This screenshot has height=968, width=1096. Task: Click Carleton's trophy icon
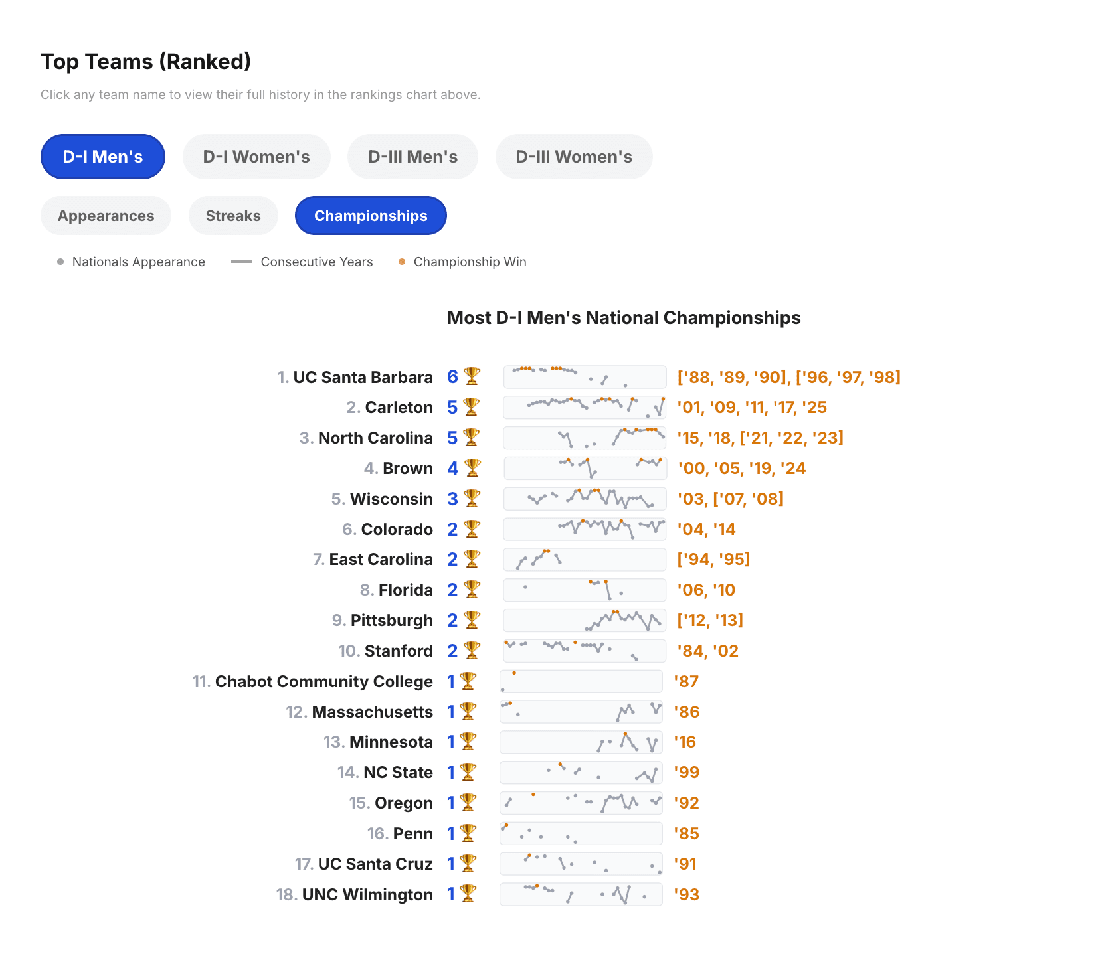click(472, 407)
